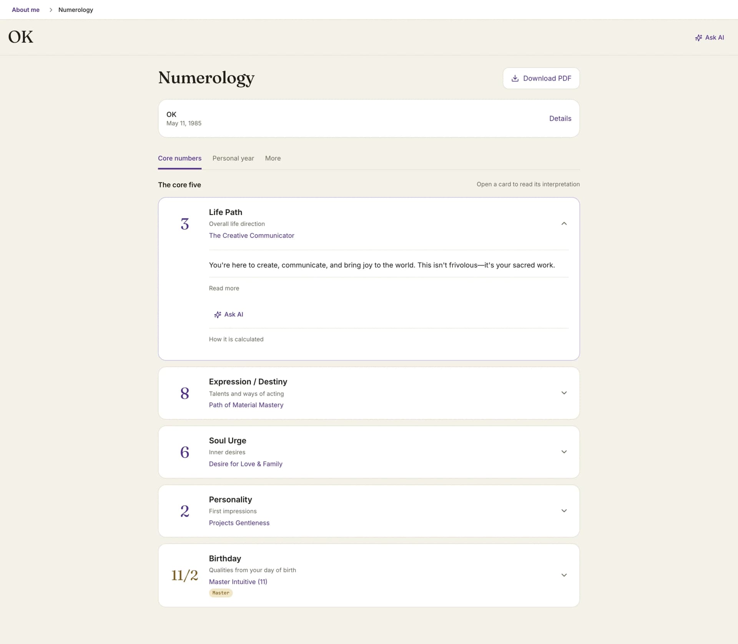Click Master Intuitive (11) text
The width and height of the screenshot is (738, 644).
(238, 582)
